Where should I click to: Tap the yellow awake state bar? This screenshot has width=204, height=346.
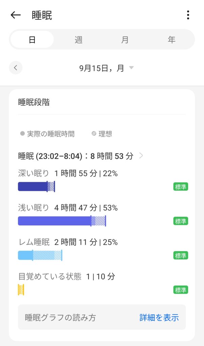point(21,290)
